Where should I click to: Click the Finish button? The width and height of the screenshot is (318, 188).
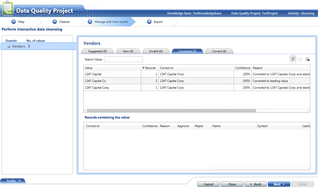point(303,184)
